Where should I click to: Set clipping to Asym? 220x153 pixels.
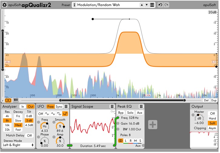212,128
